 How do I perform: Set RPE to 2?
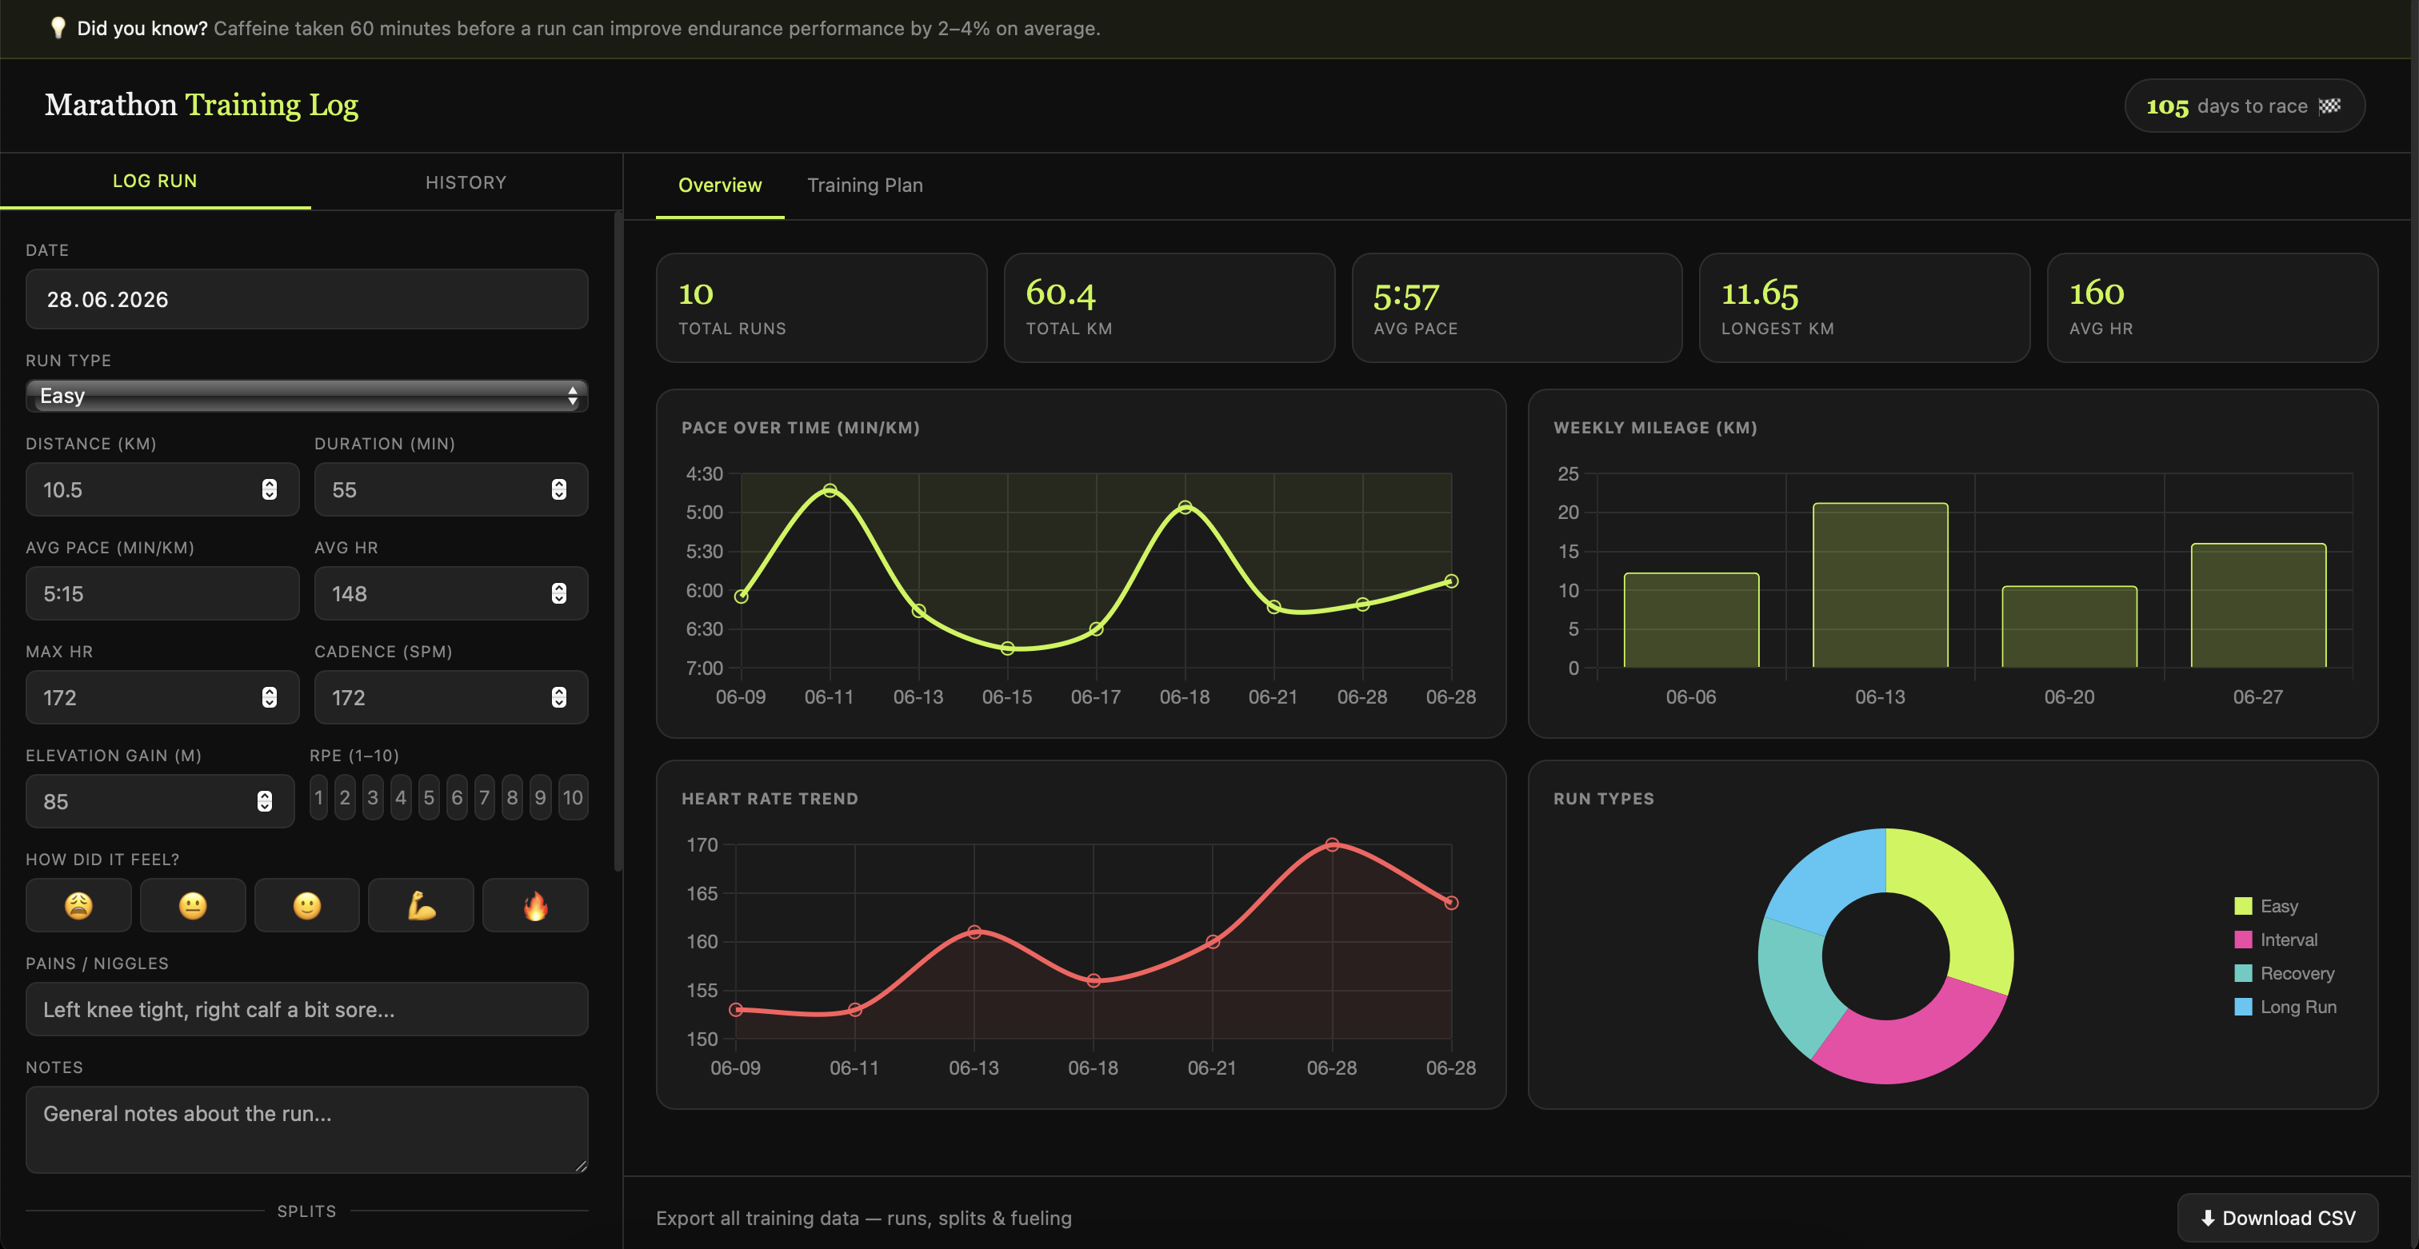(x=345, y=798)
